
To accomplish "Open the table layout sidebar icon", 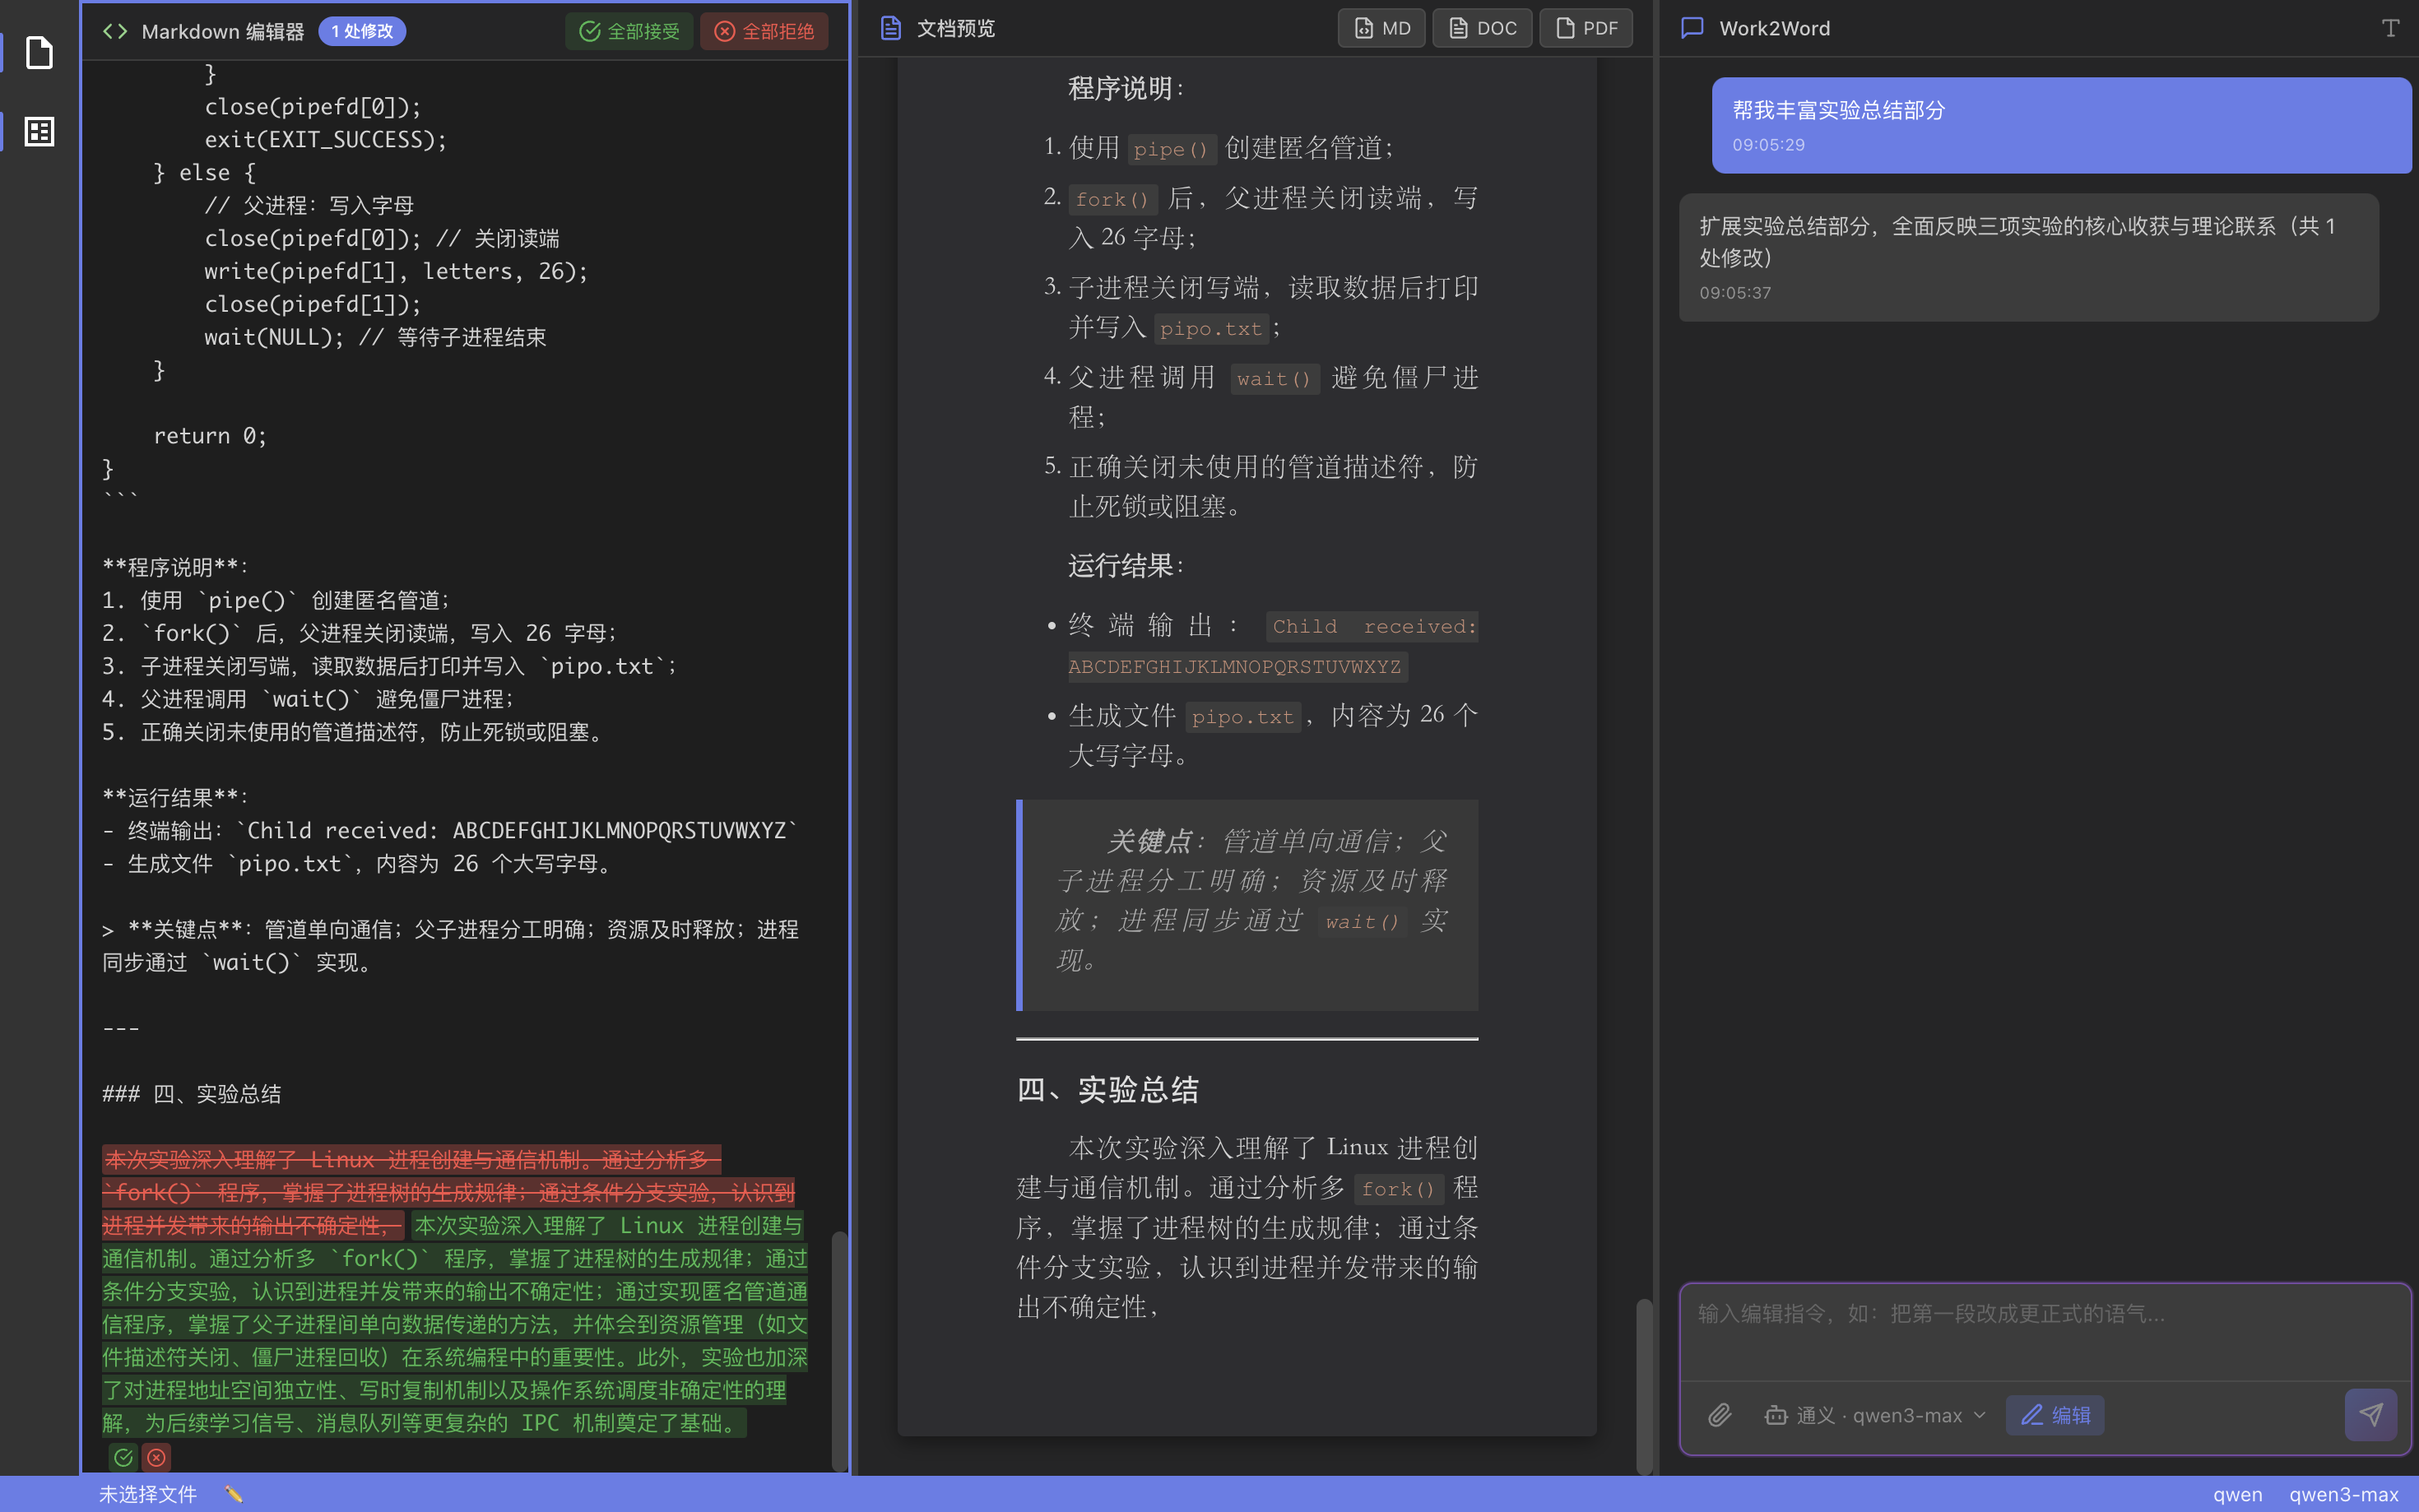I will 39,132.
